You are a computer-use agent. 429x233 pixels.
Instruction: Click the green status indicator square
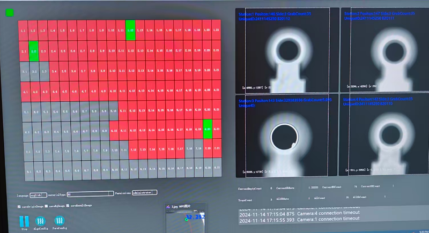pos(9,12)
